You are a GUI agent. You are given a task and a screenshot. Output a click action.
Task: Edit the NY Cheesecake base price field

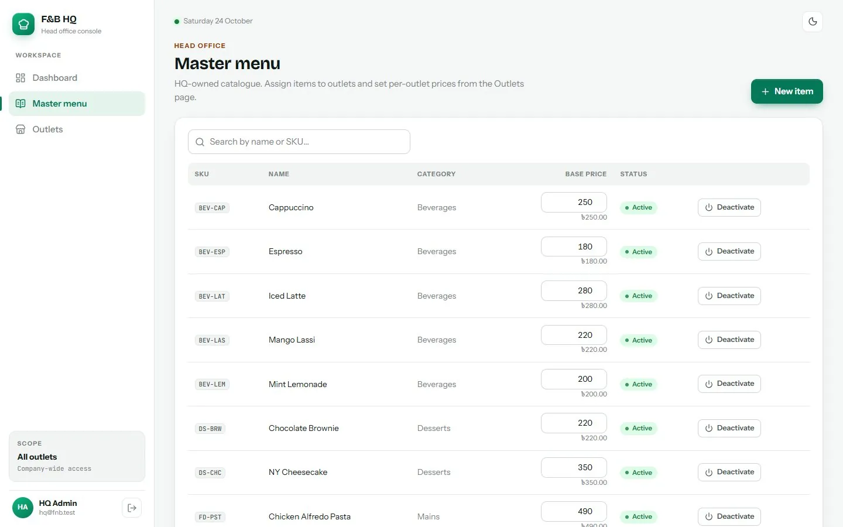pyautogui.click(x=574, y=467)
